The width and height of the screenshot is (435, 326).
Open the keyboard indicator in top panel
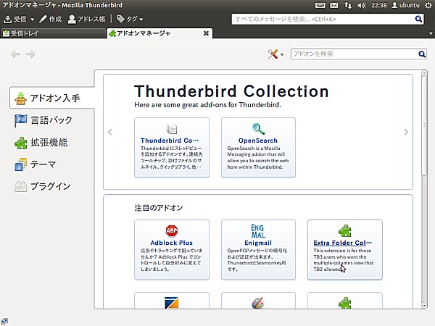(x=320, y=5)
